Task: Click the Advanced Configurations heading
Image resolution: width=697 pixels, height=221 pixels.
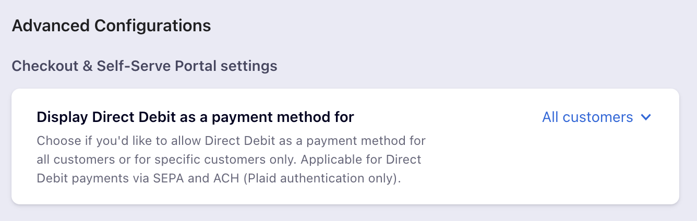Action: tap(111, 26)
